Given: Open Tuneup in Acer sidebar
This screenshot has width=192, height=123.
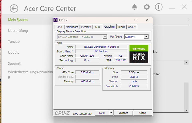Looking at the screenshot, I should point(14,41).
